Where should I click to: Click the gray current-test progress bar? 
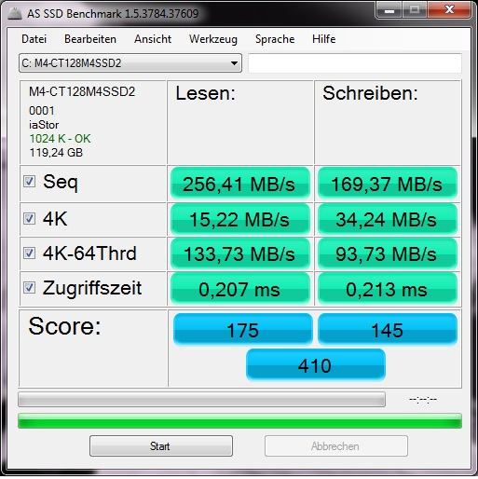click(201, 400)
